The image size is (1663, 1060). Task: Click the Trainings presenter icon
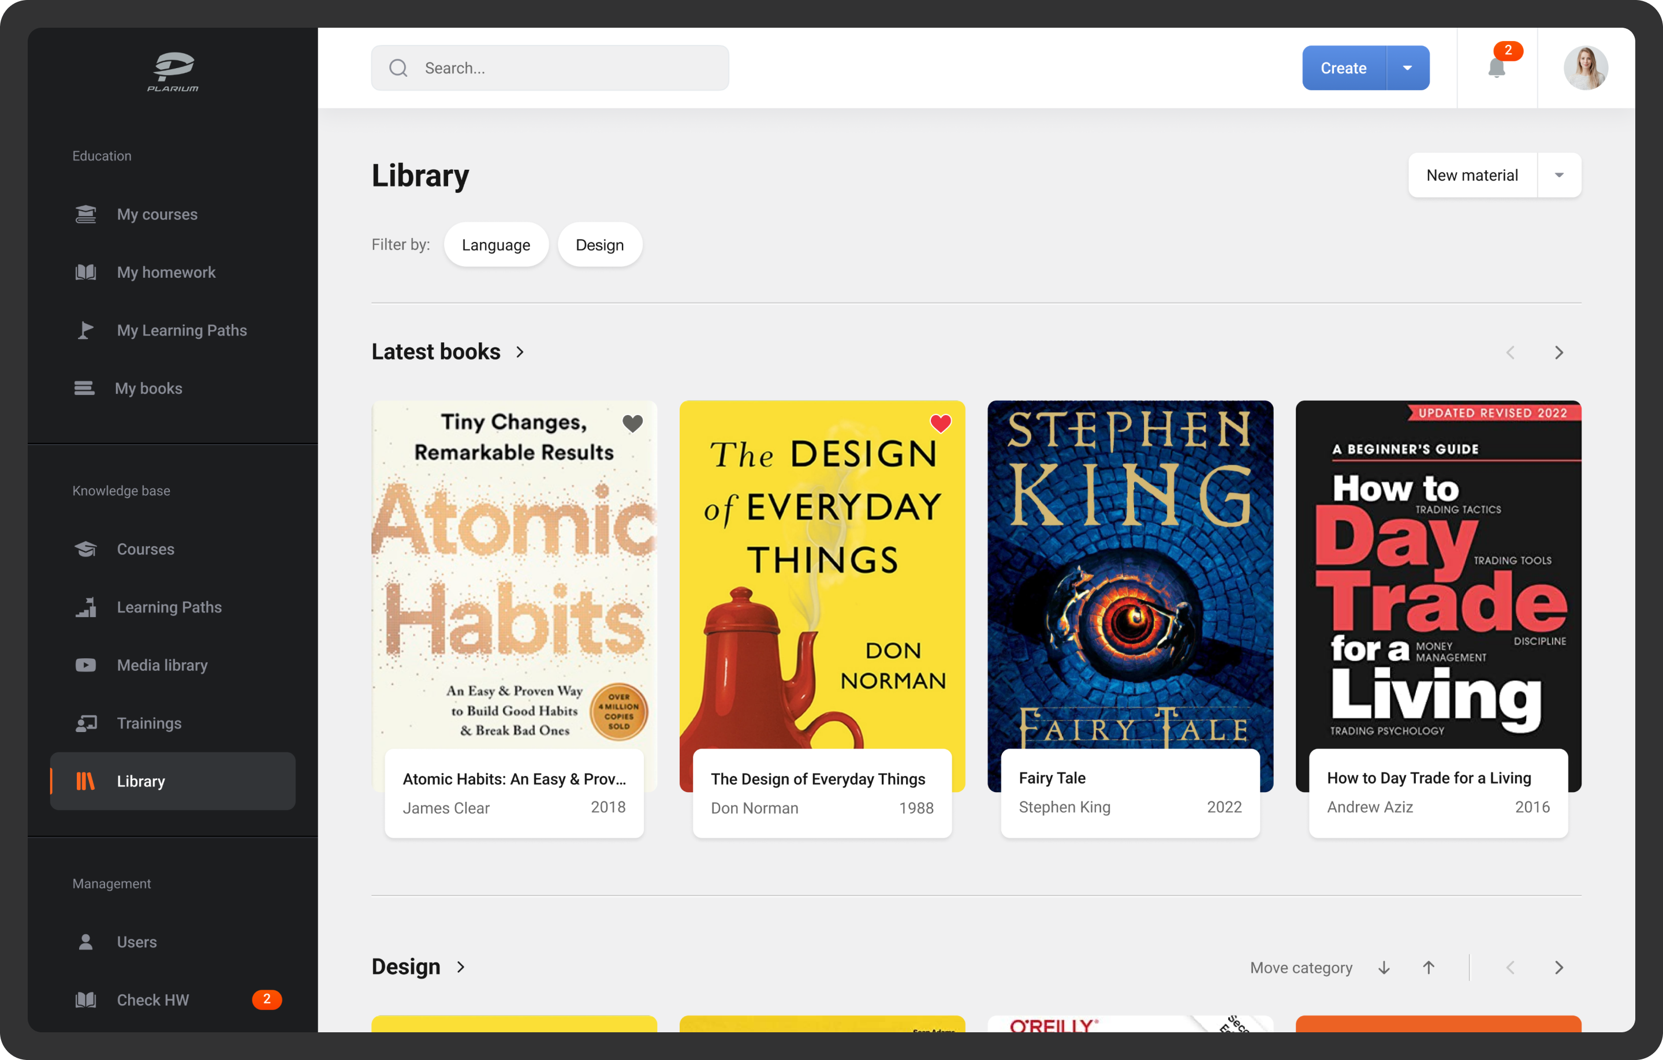point(85,723)
